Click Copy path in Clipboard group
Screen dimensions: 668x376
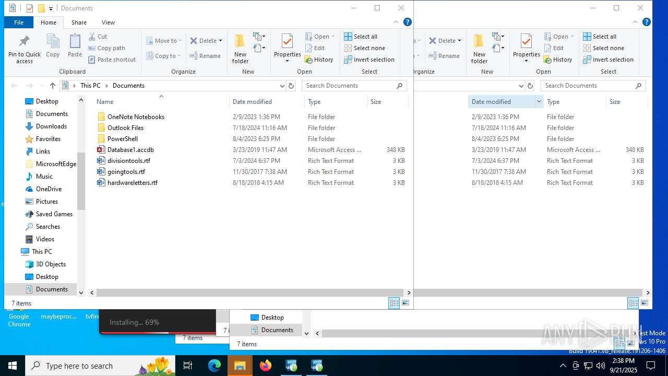[106, 48]
